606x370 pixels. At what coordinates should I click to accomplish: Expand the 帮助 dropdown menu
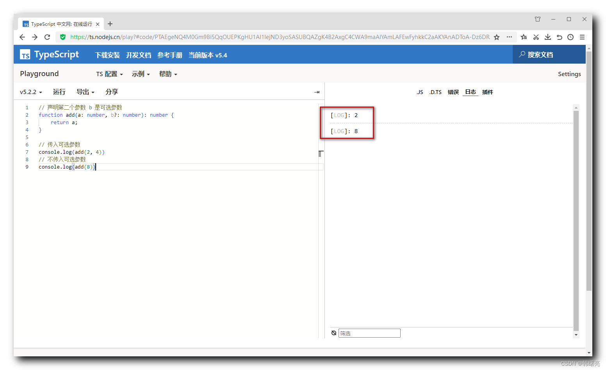168,74
